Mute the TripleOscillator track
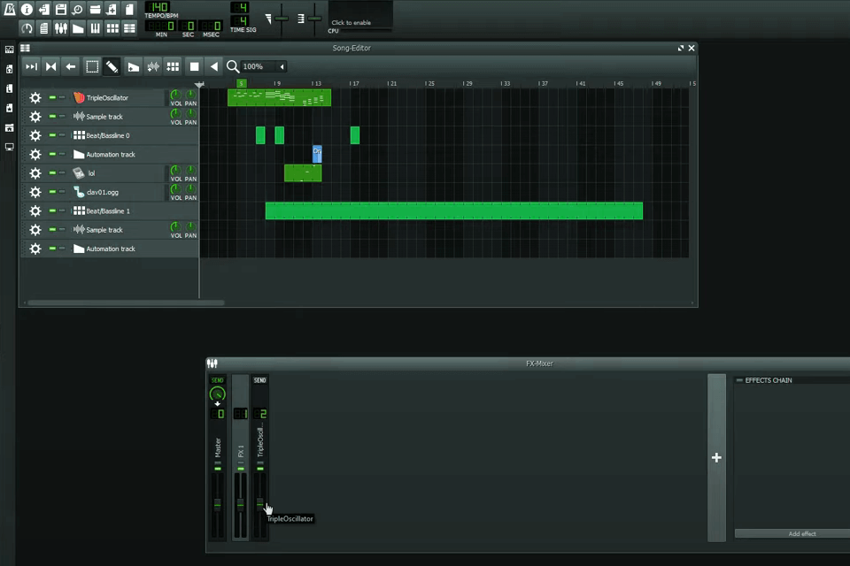 tap(51, 97)
